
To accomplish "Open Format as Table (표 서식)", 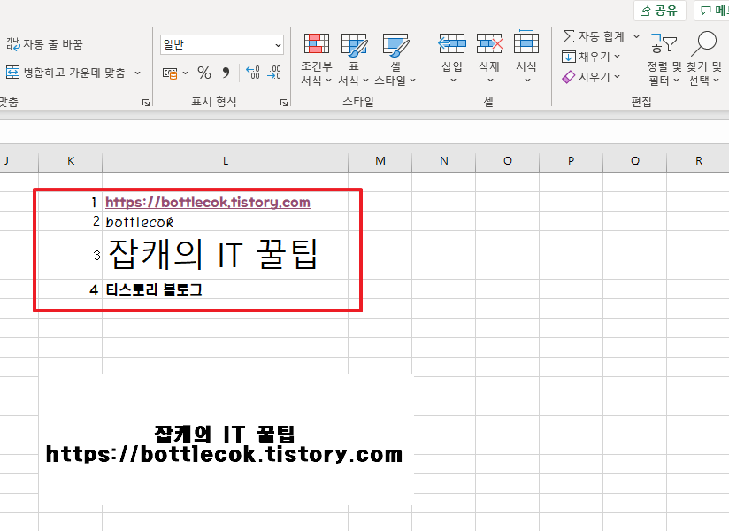I will (x=354, y=59).
